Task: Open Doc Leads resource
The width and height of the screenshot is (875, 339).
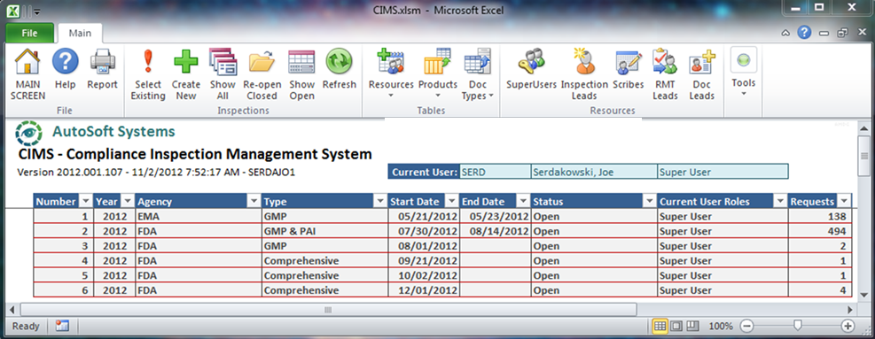Action: coord(702,75)
